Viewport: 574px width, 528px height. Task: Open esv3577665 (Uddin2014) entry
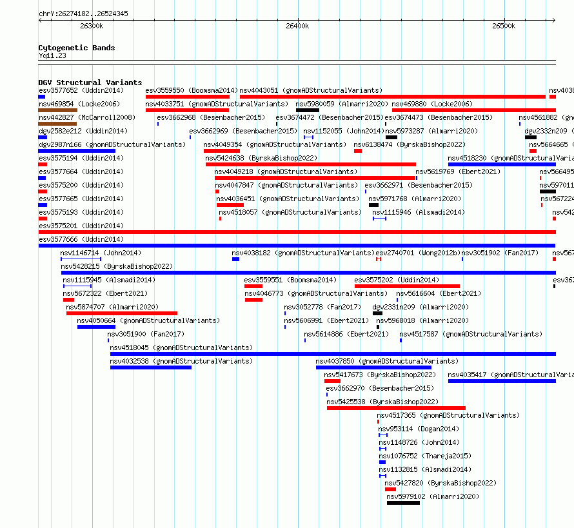81,199
